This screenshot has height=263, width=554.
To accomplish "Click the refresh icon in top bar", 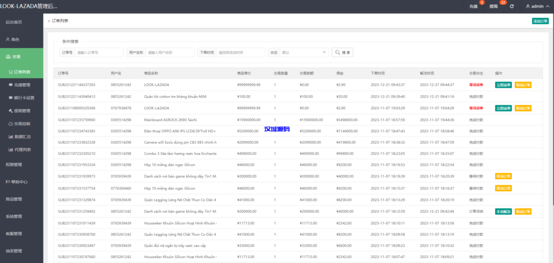I will tap(512, 6).
